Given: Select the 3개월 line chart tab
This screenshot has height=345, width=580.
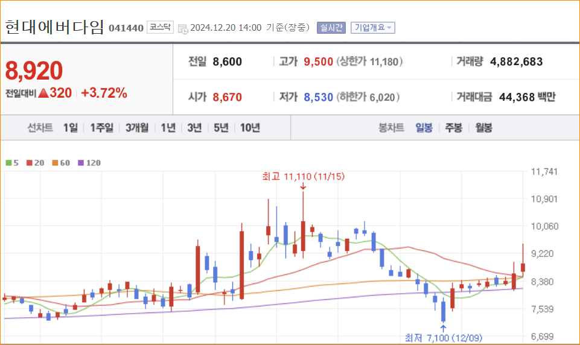Looking at the screenshot, I should click(137, 128).
